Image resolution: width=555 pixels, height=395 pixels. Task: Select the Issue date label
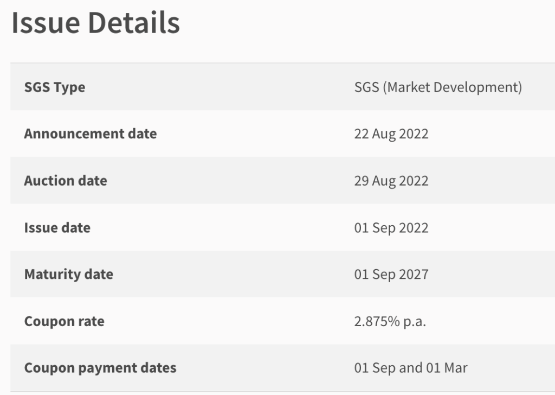57,227
